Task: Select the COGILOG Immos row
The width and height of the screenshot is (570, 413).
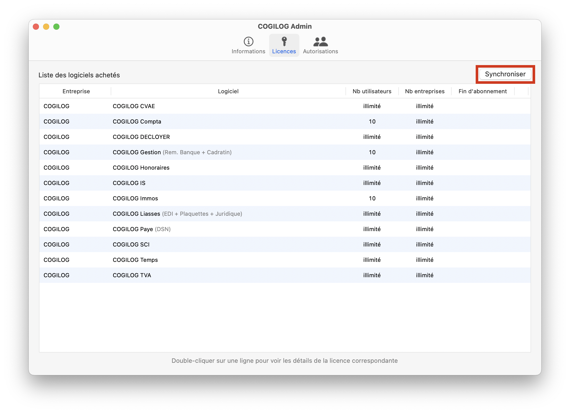Action: pos(285,198)
